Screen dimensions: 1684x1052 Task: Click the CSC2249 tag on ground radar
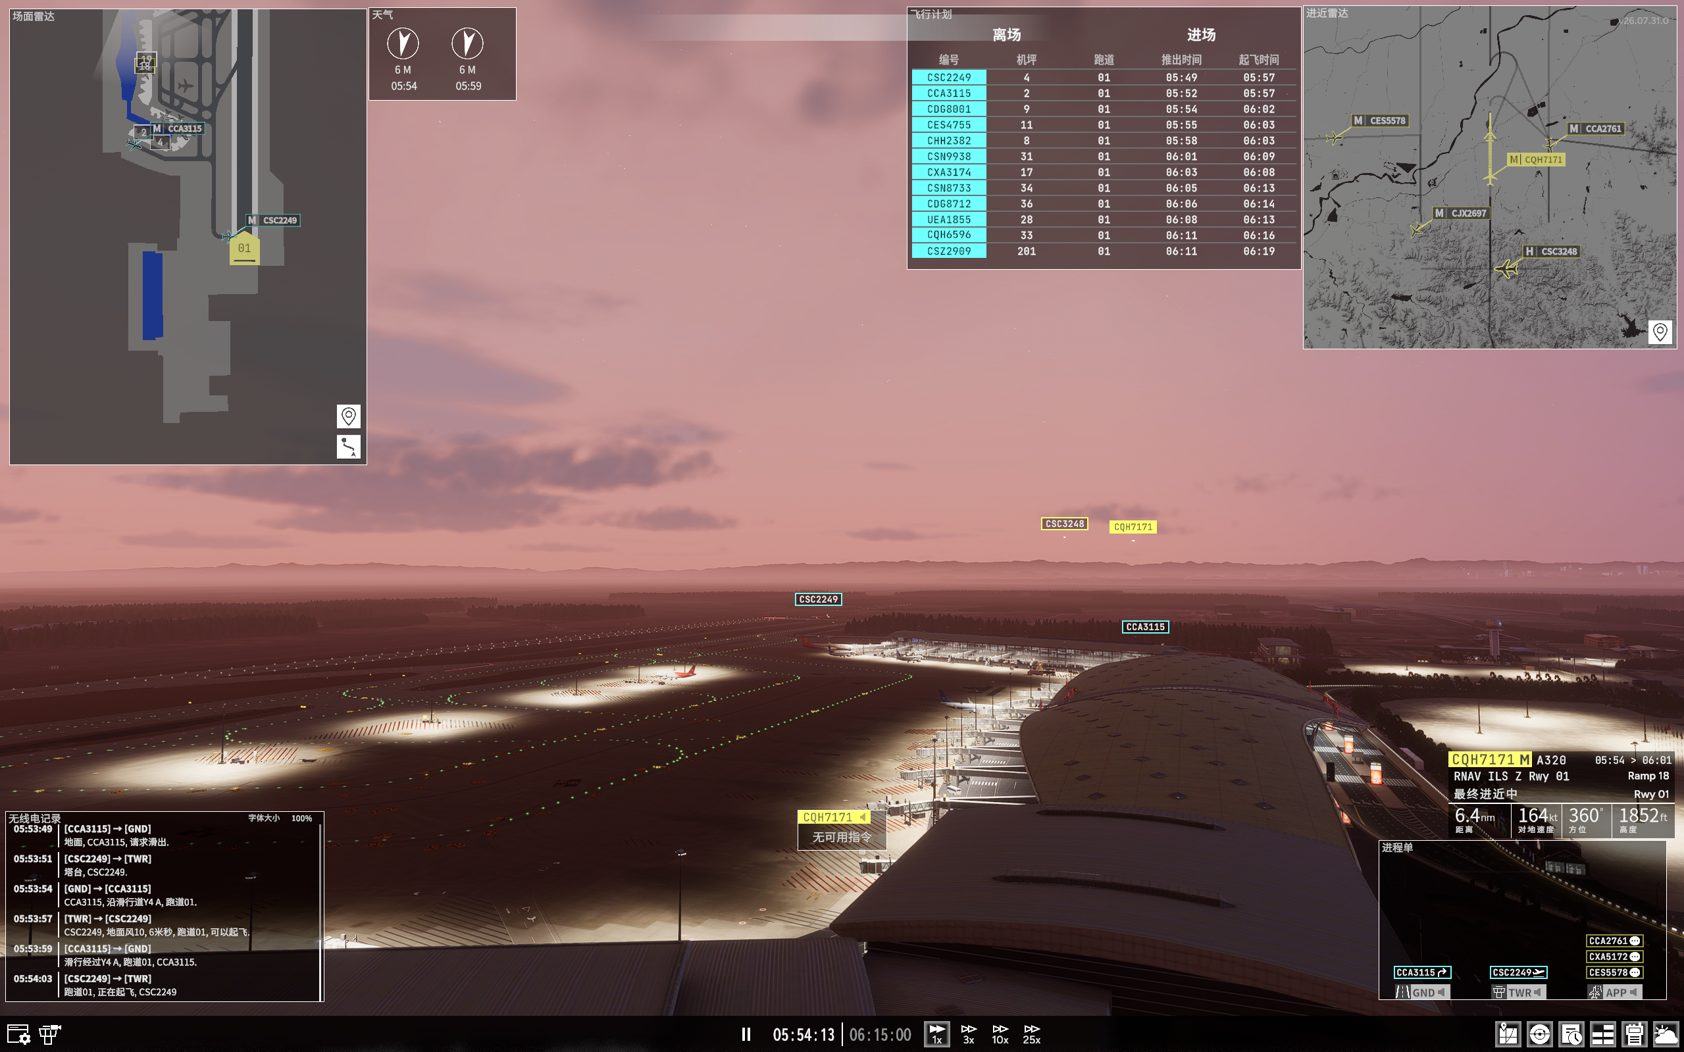coord(273,220)
